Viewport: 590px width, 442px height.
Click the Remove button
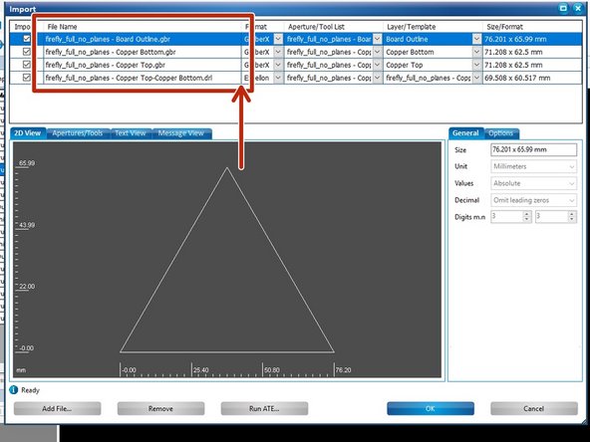(160, 408)
